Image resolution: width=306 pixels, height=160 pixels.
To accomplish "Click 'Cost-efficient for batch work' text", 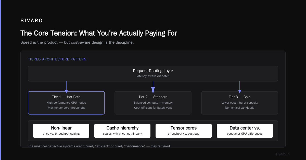I will click(153, 108).
